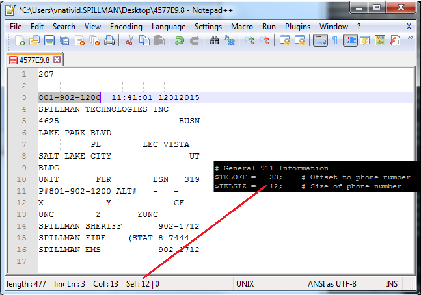This screenshot has width=421, height=295.
Task: Click the Save All icon
Action: click(x=64, y=41)
